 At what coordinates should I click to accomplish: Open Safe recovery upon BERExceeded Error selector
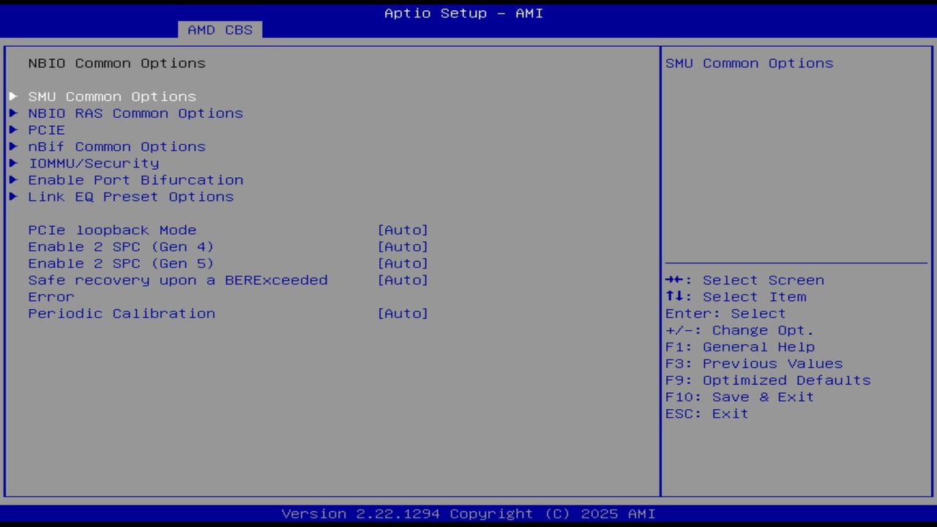click(x=403, y=280)
